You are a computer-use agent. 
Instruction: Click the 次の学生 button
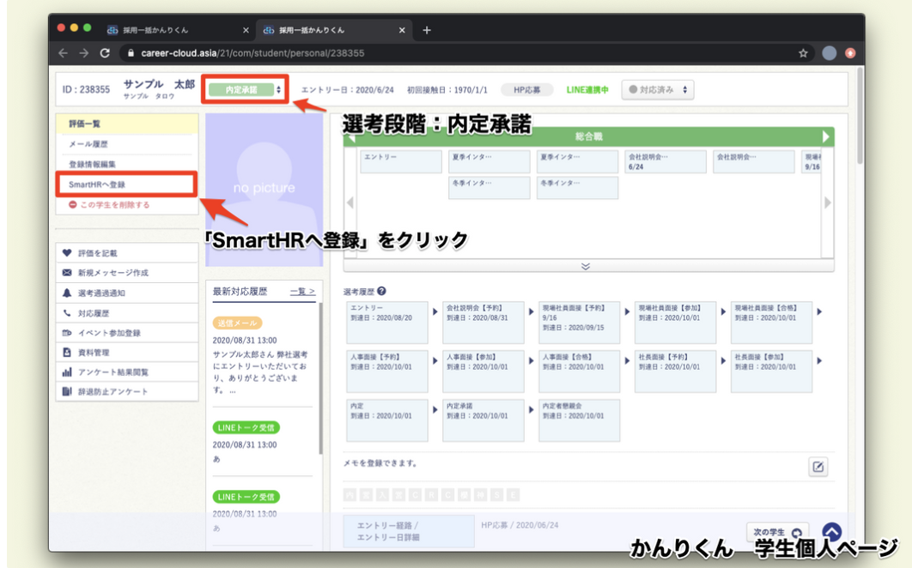click(776, 532)
